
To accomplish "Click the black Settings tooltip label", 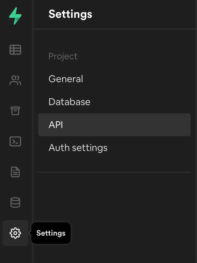I will pos(51,233).
